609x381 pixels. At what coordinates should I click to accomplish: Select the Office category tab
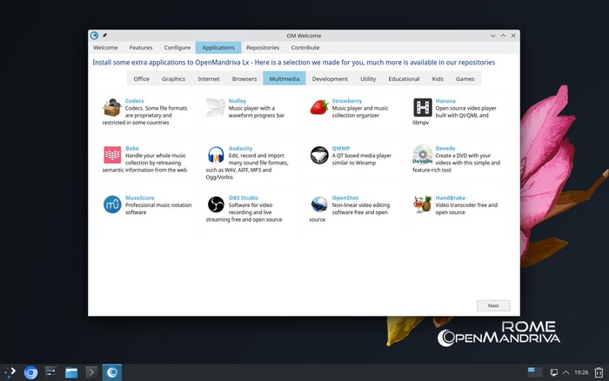tap(141, 78)
